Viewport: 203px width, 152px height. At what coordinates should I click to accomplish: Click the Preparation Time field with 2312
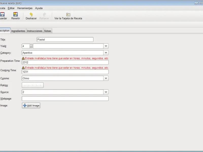pyautogui.click(x=65, y=62)
